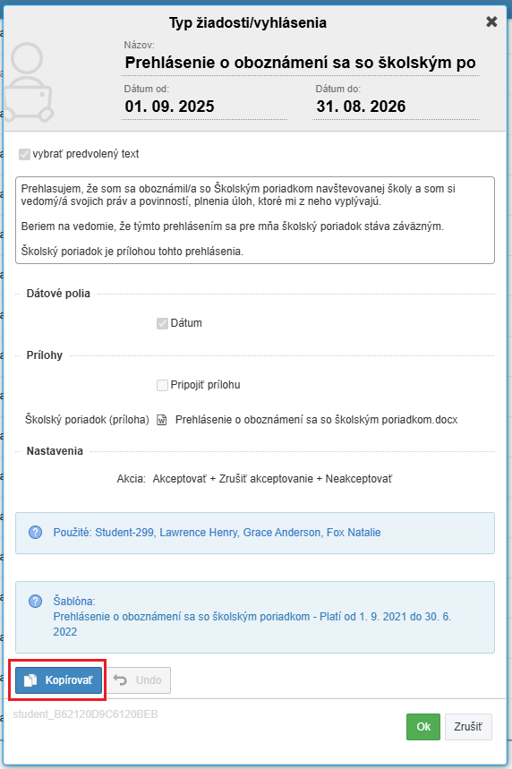
Task: Click the Undo button
Action: 139,680
